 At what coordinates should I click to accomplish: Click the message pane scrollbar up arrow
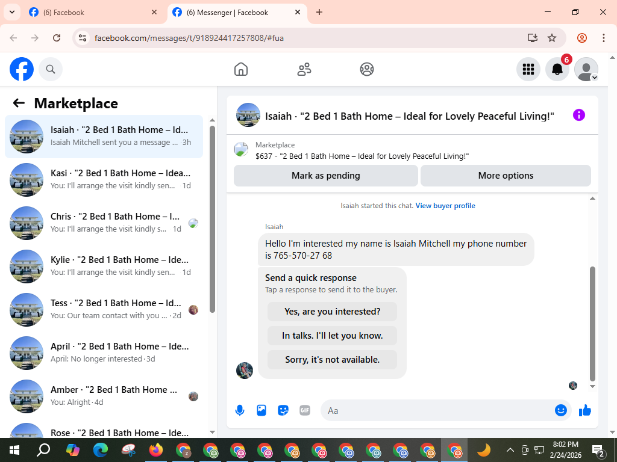coord(592,199)
